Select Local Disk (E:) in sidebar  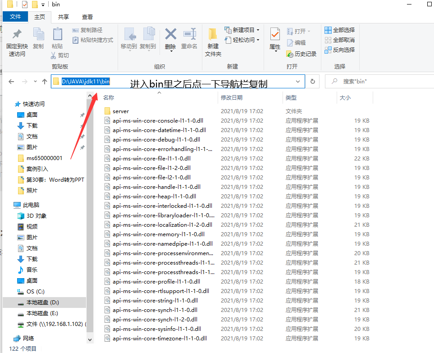(38, 313)
